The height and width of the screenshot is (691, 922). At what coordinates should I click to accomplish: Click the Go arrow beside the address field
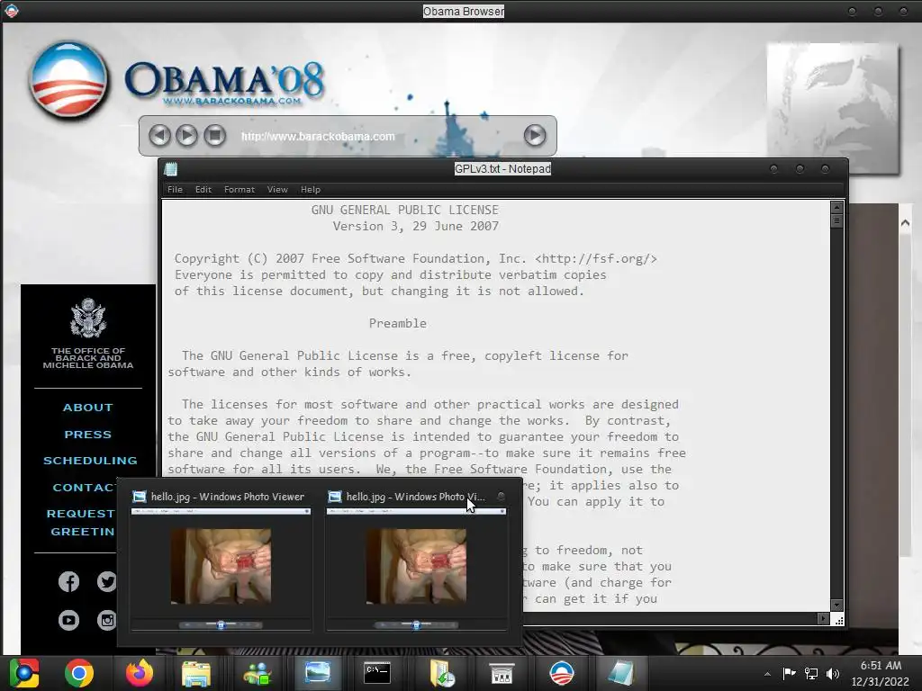click(535, 136)
